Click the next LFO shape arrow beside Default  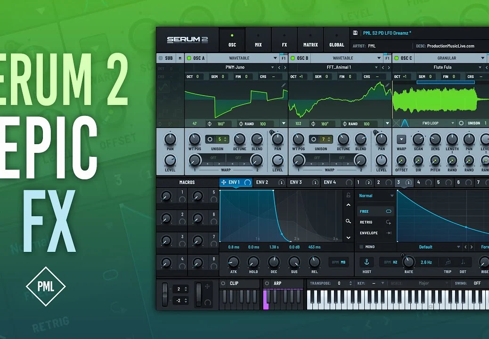pos(472,247)
